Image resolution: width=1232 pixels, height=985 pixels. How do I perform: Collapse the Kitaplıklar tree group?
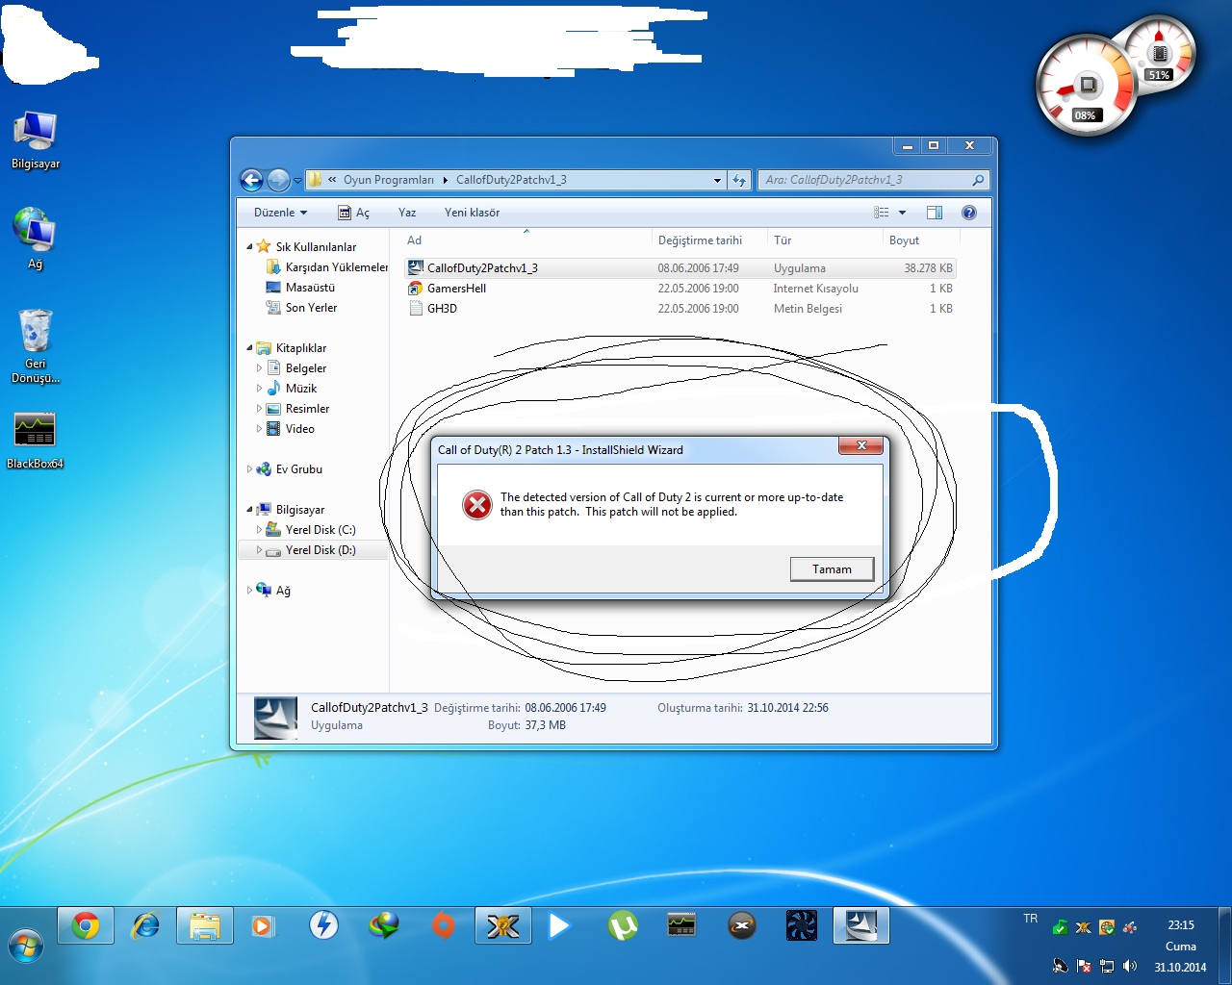[x=250, y=348]
